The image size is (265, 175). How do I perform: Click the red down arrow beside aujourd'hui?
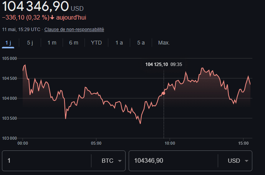[x=52, y=17]
